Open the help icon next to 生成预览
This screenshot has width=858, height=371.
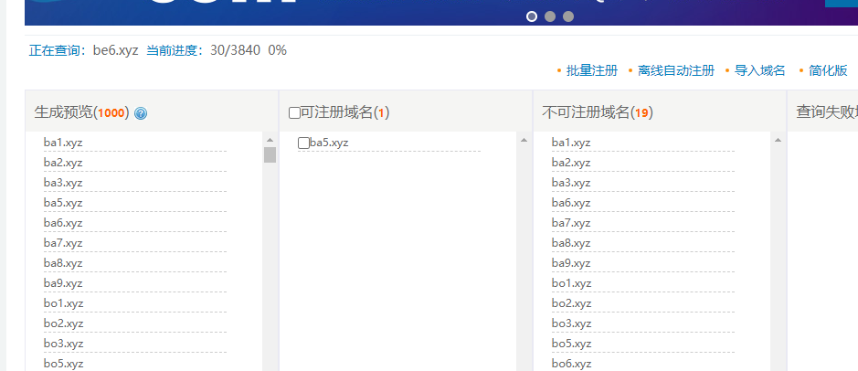[141, 113]
